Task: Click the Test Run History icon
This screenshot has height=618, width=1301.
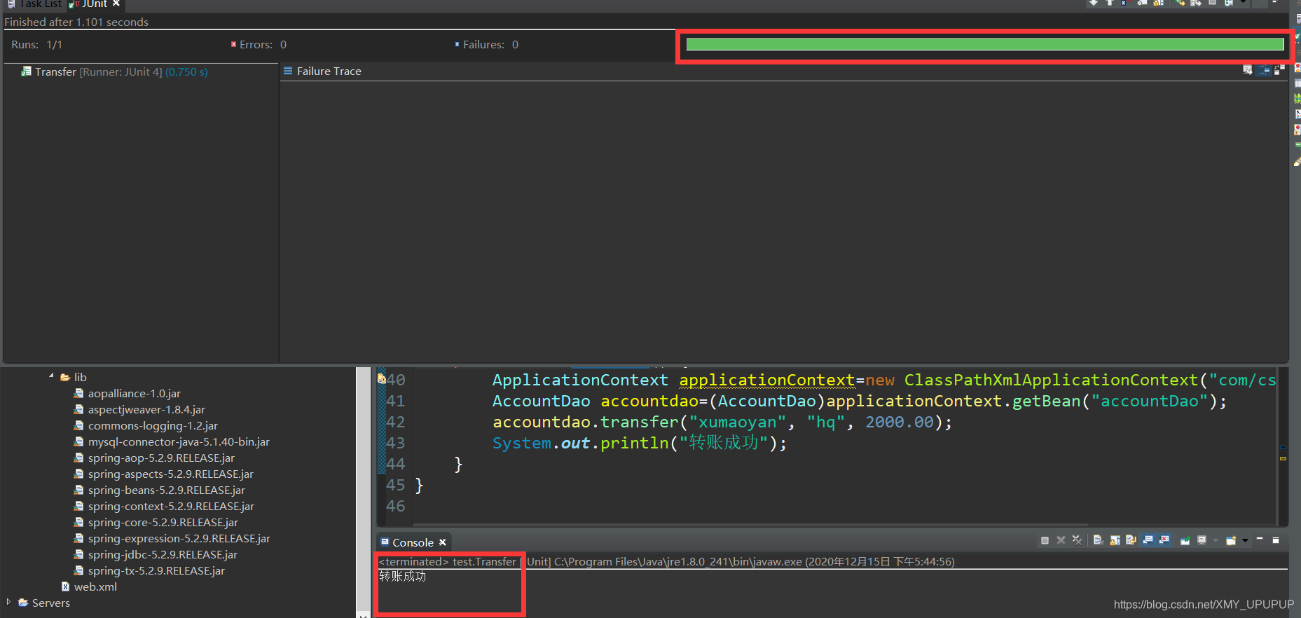Action: [x=1229, y=3]
